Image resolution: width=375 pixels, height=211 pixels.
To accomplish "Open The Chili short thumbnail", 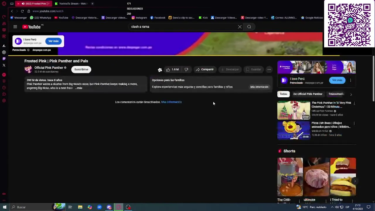I will [x=290, y=177].
